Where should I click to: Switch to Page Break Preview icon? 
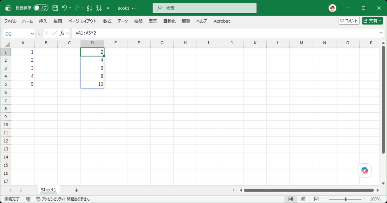317,199
